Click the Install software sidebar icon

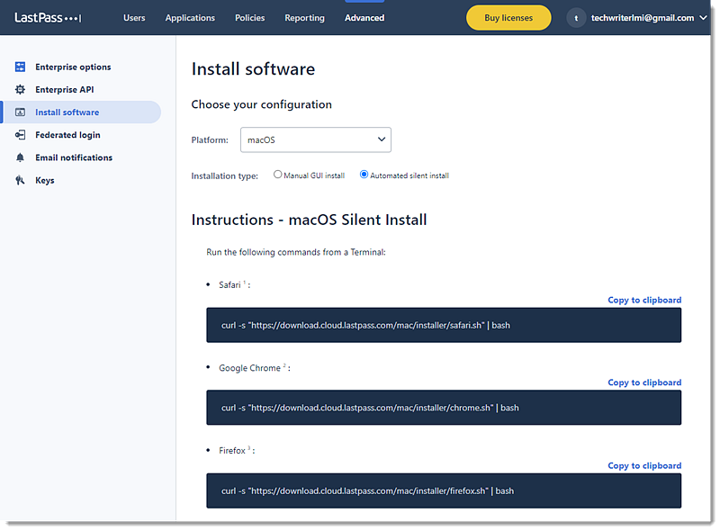point(20,112)
